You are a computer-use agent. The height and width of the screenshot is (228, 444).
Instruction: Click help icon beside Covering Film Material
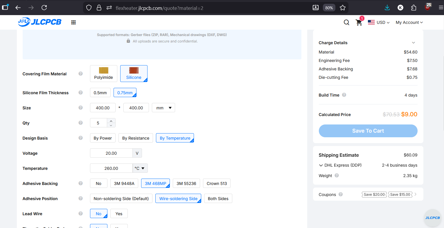(x=81, y=74)
